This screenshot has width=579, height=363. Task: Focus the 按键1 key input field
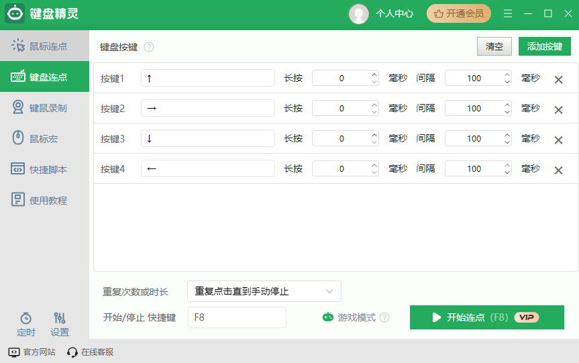click(208, 78)
